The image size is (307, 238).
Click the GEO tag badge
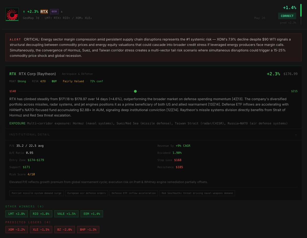pyautogui.click(x=54, y=12)
